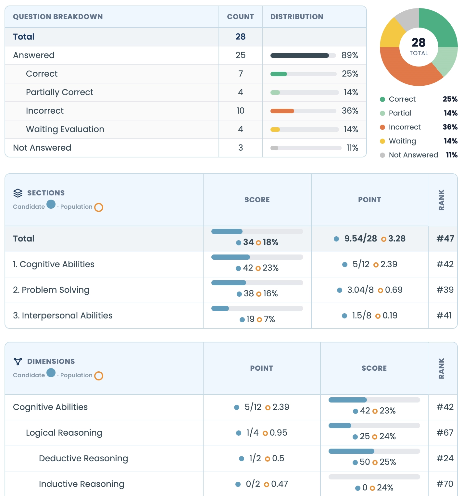The image size is (463, 496).
Task: Click the Sections Population legend orange ring
Action: coord(99,207)
